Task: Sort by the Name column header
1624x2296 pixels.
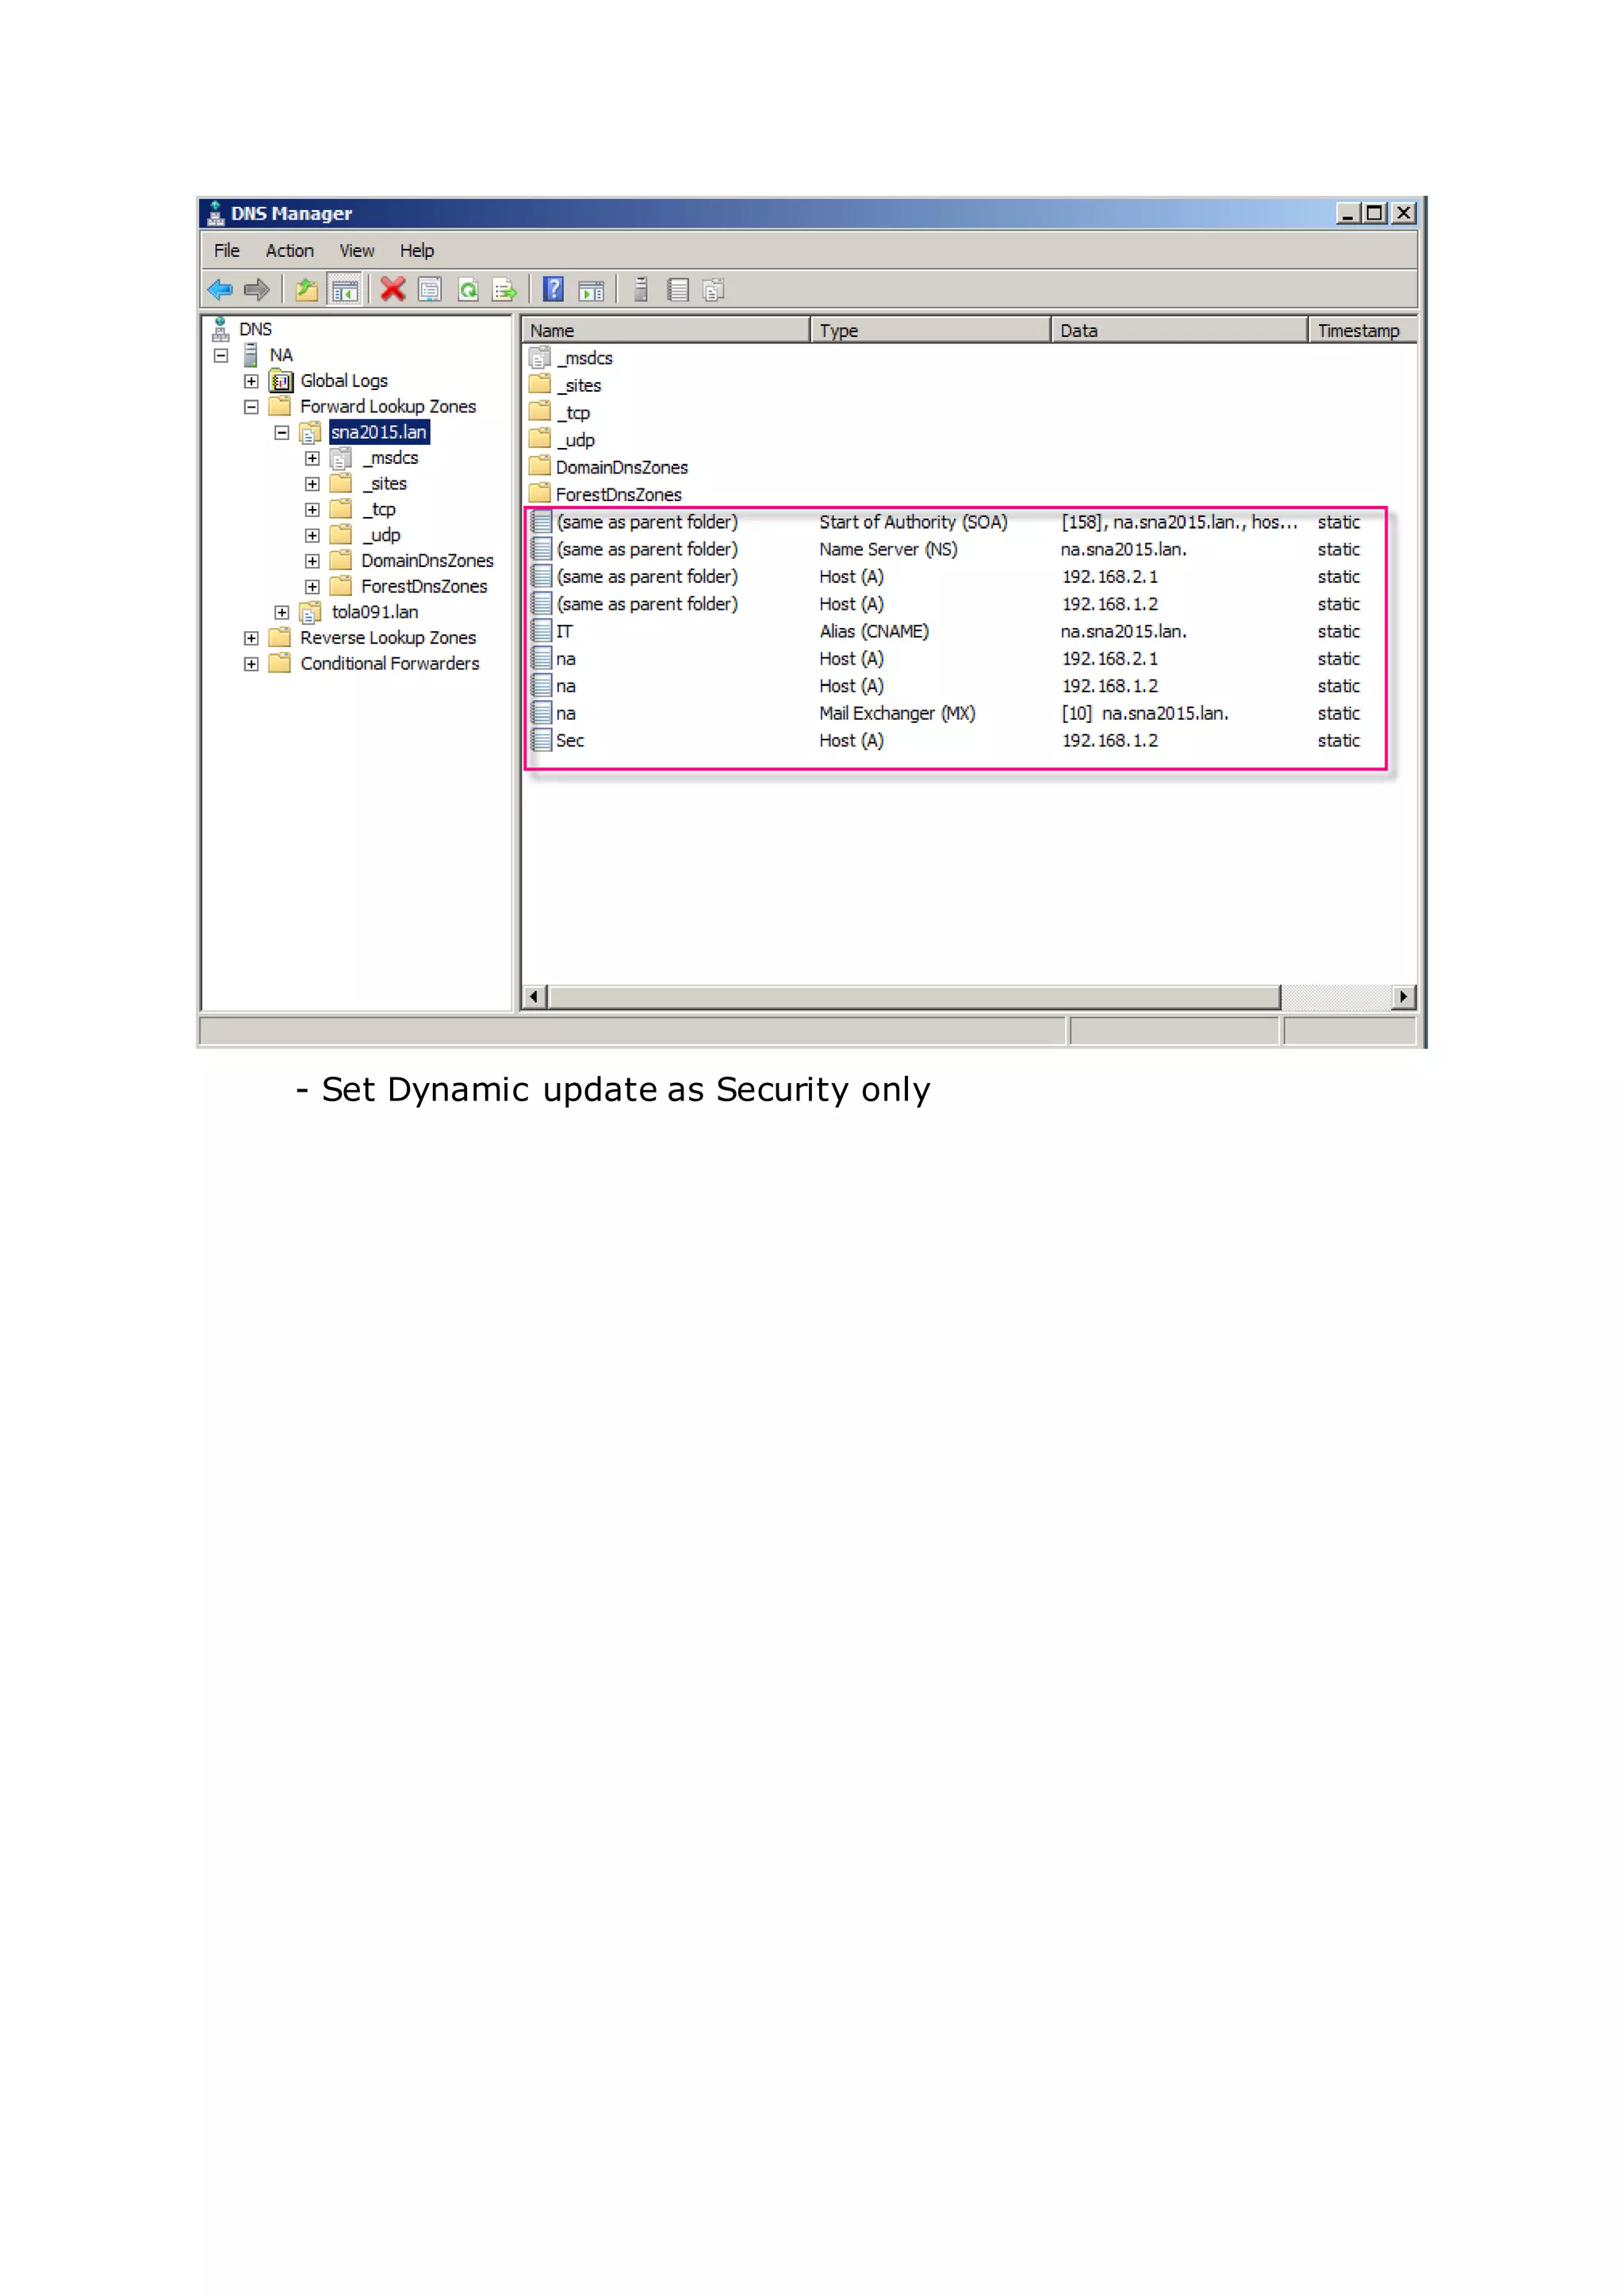Action: tap(666, 330)
